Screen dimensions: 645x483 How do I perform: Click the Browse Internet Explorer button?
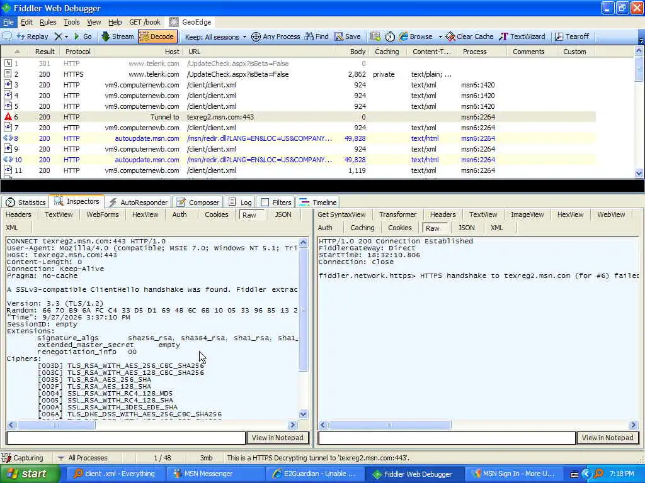pos(416,36)
